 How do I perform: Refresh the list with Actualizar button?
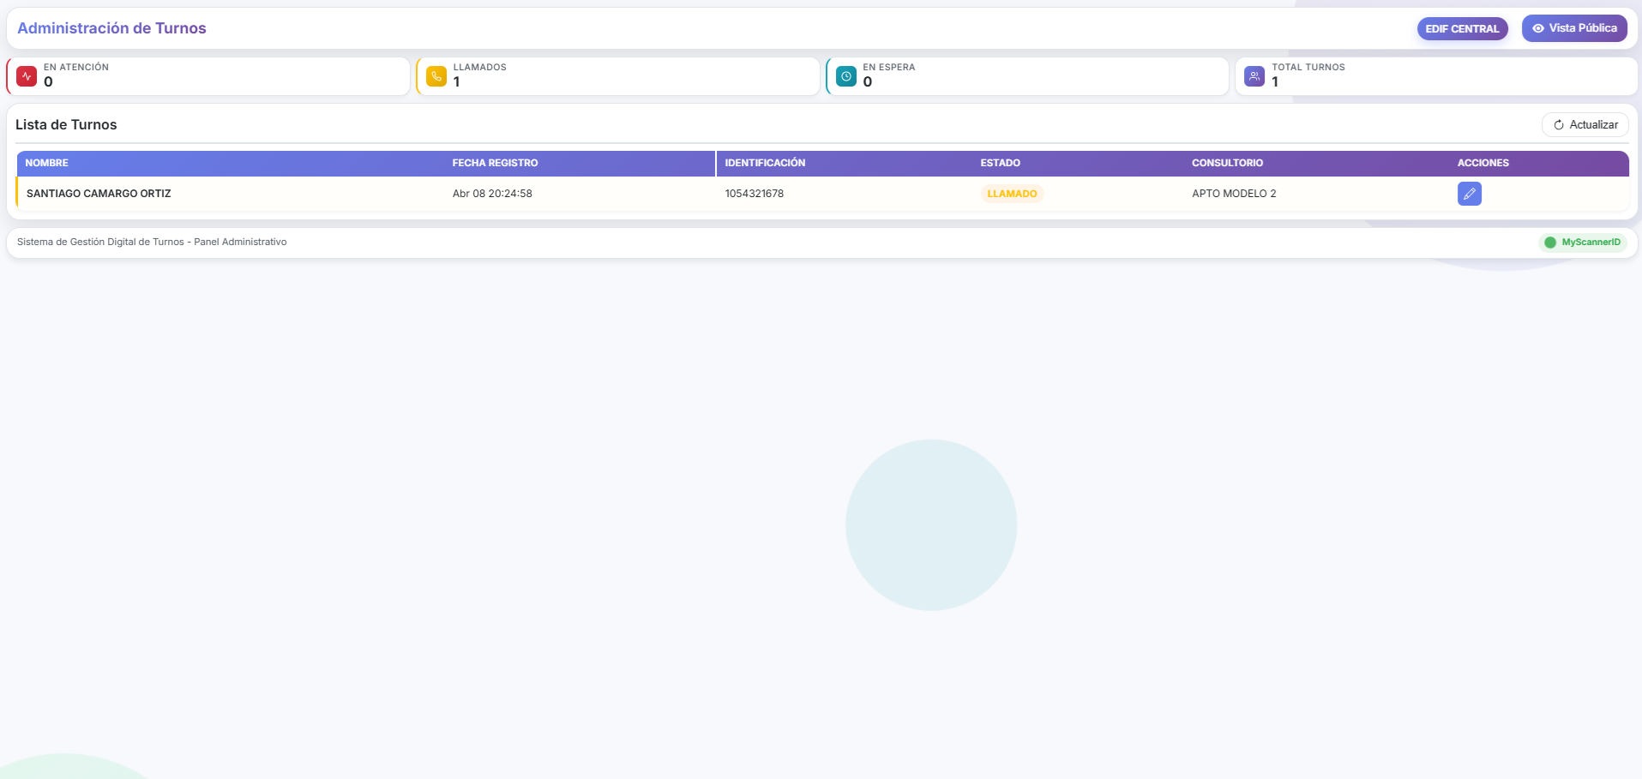click(1585, 125)
